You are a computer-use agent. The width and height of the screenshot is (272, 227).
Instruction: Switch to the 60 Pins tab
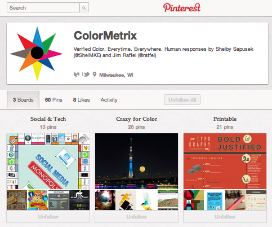(x=53, y=100)
